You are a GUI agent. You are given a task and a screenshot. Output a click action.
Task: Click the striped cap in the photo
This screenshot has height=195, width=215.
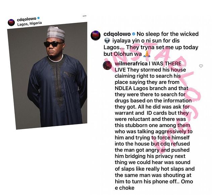pos(56,33)
